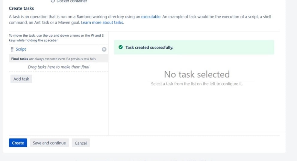The width and height of the screenshot is (297, 161).
Task: Click the Final tasks header row
Action: pos(58,59)
